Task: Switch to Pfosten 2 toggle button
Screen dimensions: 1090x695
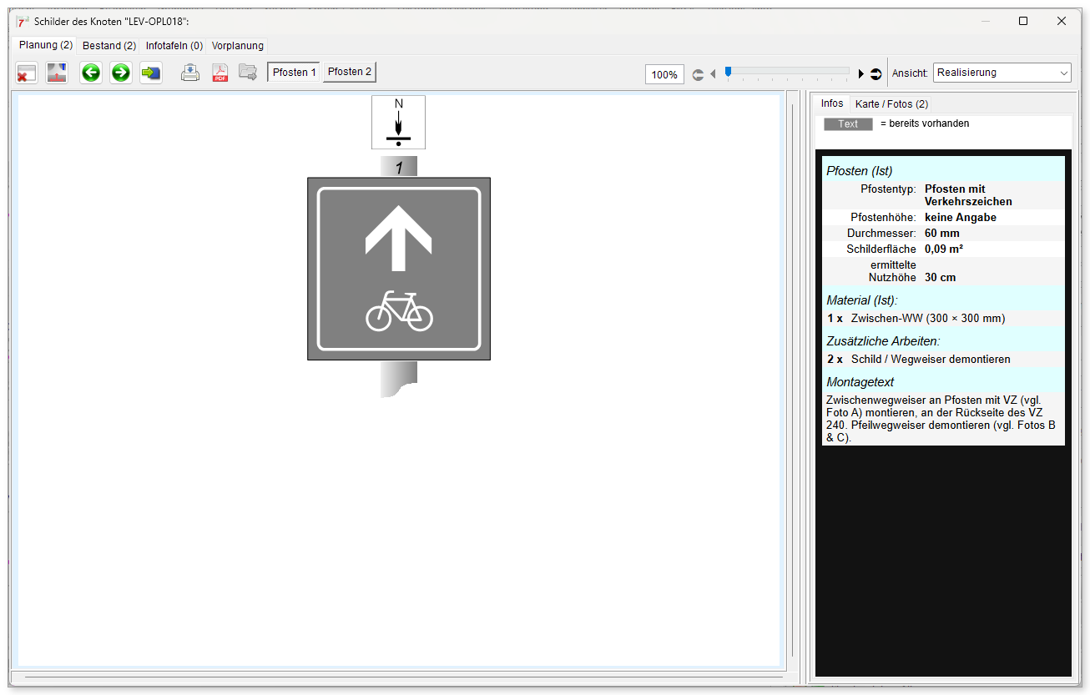Action: (x=350, y=73)
